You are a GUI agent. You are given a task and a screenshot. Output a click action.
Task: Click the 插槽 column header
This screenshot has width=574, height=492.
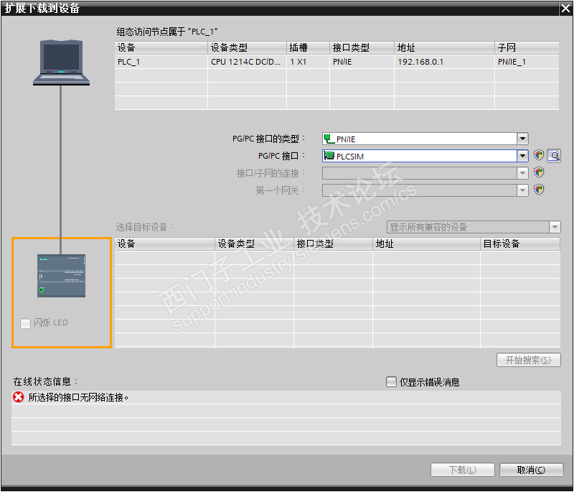(x=308, y=47)
